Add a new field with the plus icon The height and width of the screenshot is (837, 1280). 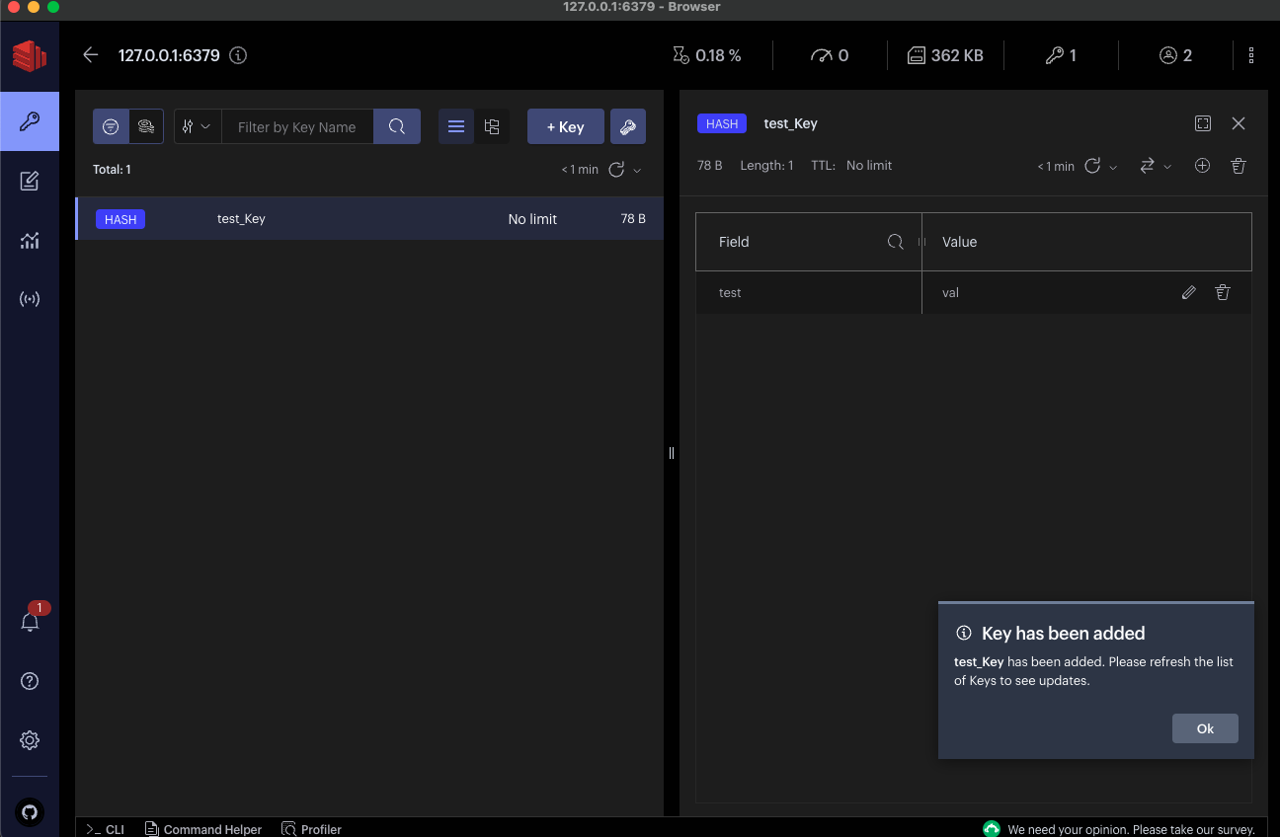coord(1202,166)
